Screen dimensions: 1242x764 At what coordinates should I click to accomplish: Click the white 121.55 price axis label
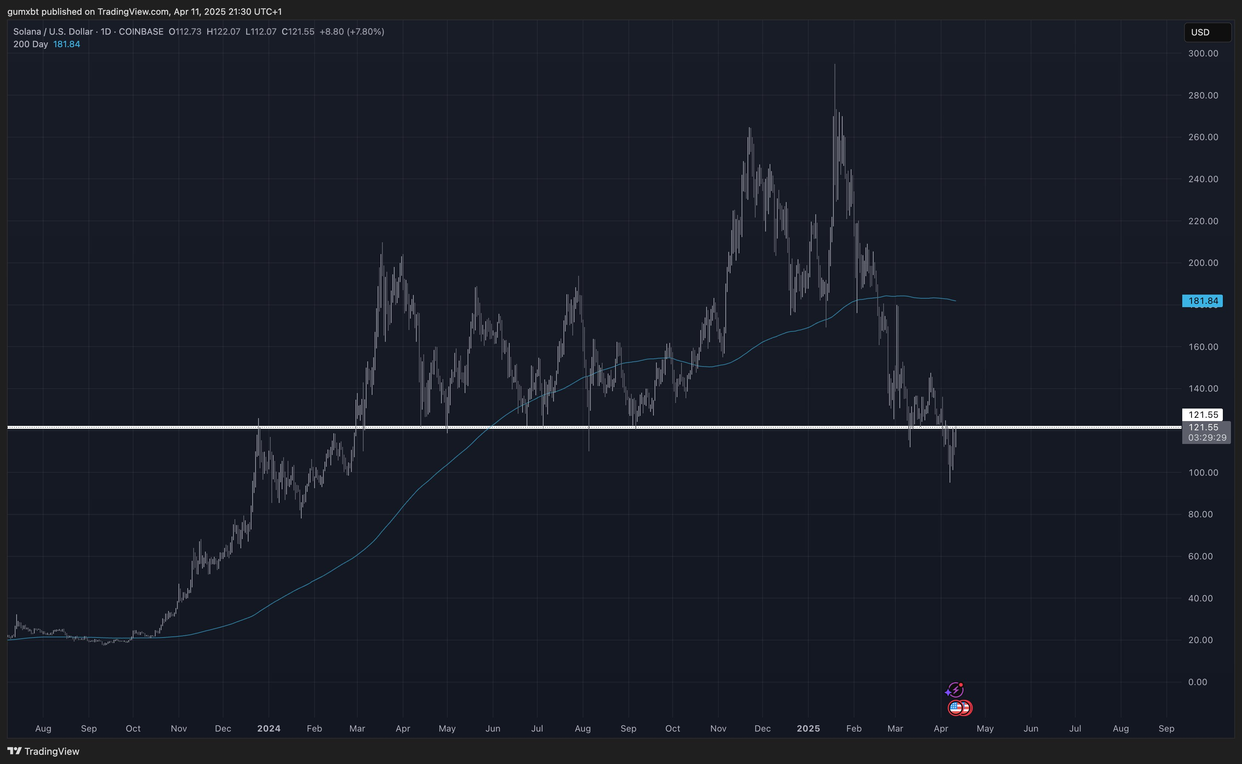(x=1203, y=414)
